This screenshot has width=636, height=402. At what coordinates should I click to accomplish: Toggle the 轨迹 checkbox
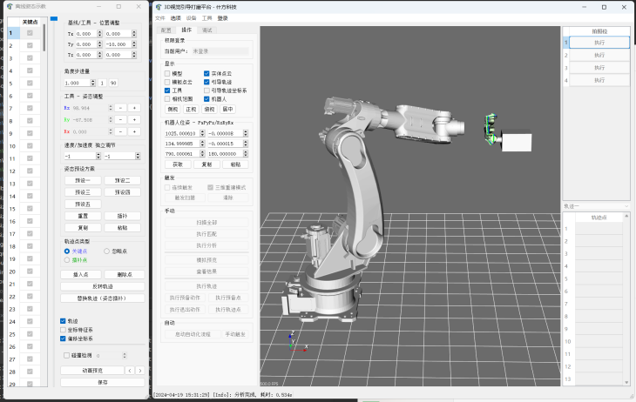pos(64,321)
